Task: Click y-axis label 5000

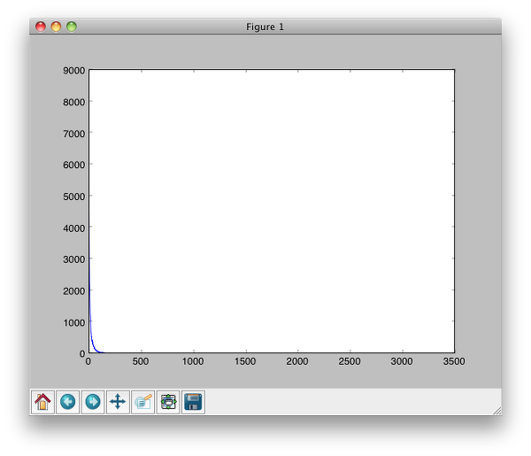Action: coord(73,197)
